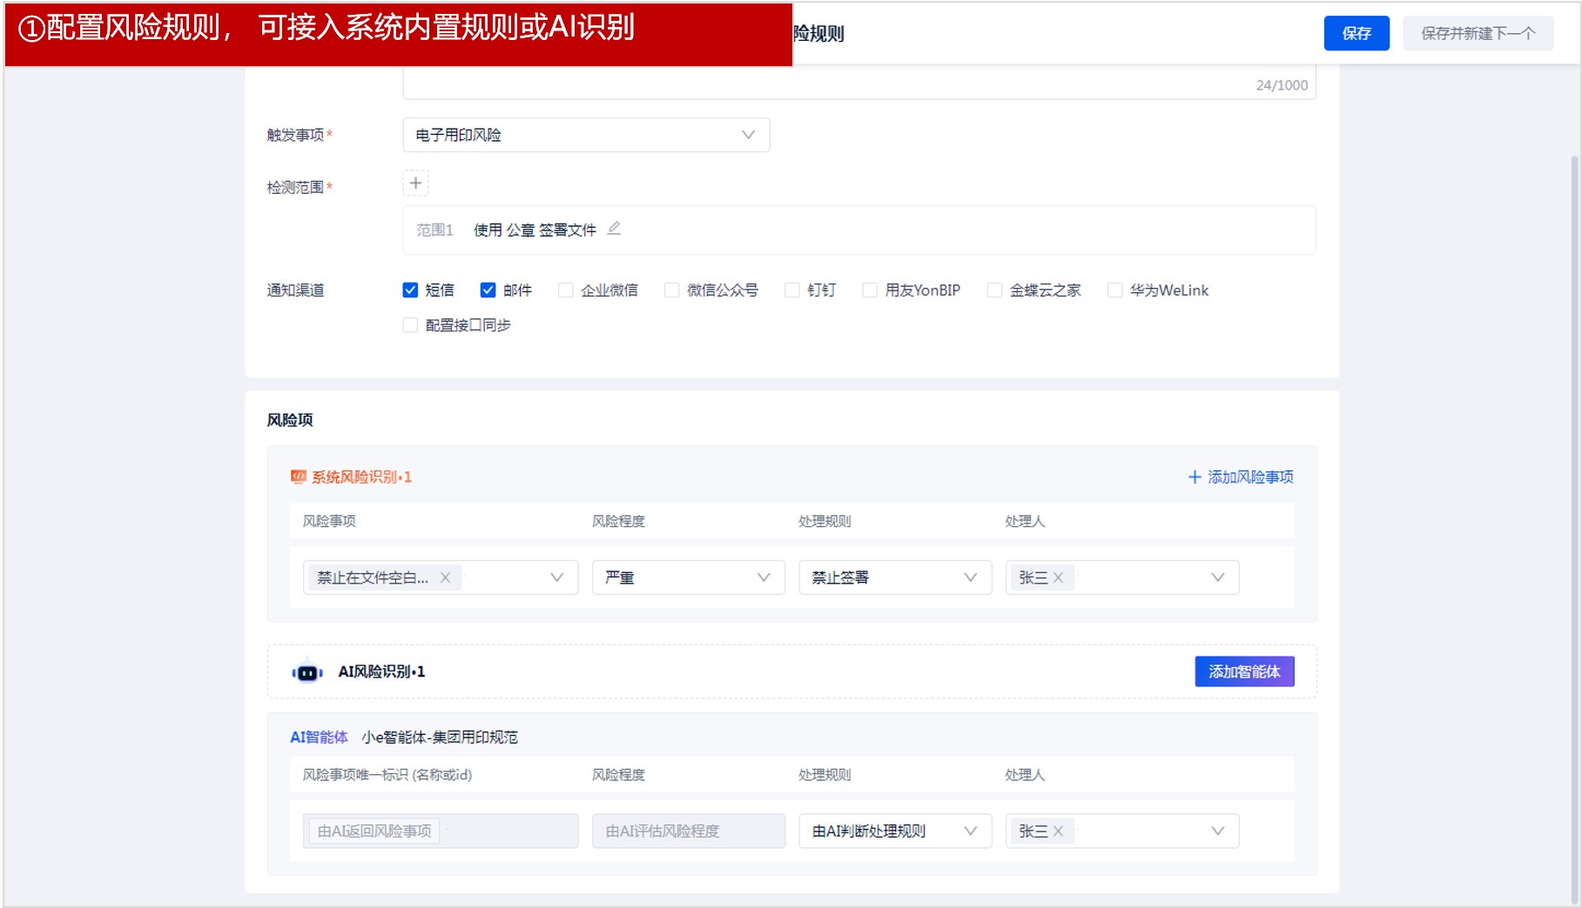This screenshot has width=1582, height=908.
Task: Open the 触发事项 dropdown showing 电子用印风险
Action: (586, 135)
